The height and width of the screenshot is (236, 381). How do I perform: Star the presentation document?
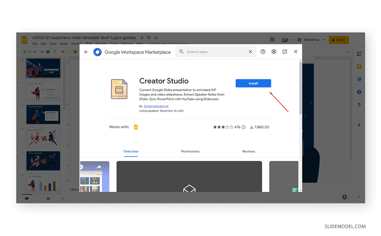click(x=142, y=37)
